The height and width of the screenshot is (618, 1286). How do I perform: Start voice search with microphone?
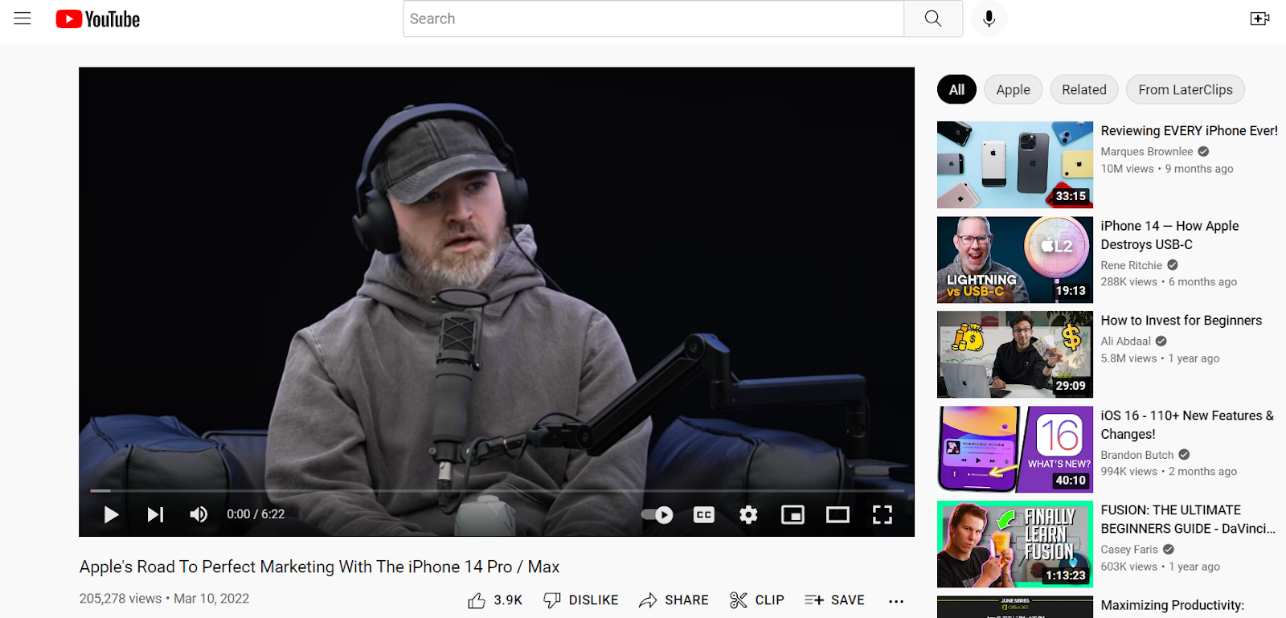tap(989, 18)
